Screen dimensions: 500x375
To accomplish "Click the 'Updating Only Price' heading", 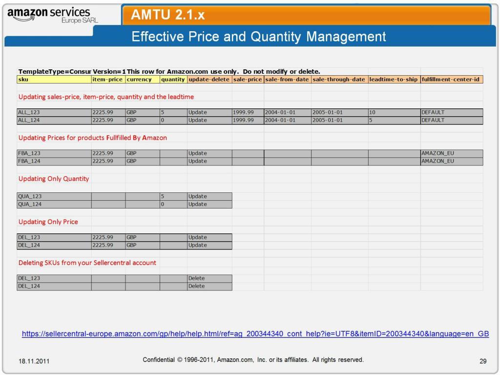I will [x=48, y=222].
